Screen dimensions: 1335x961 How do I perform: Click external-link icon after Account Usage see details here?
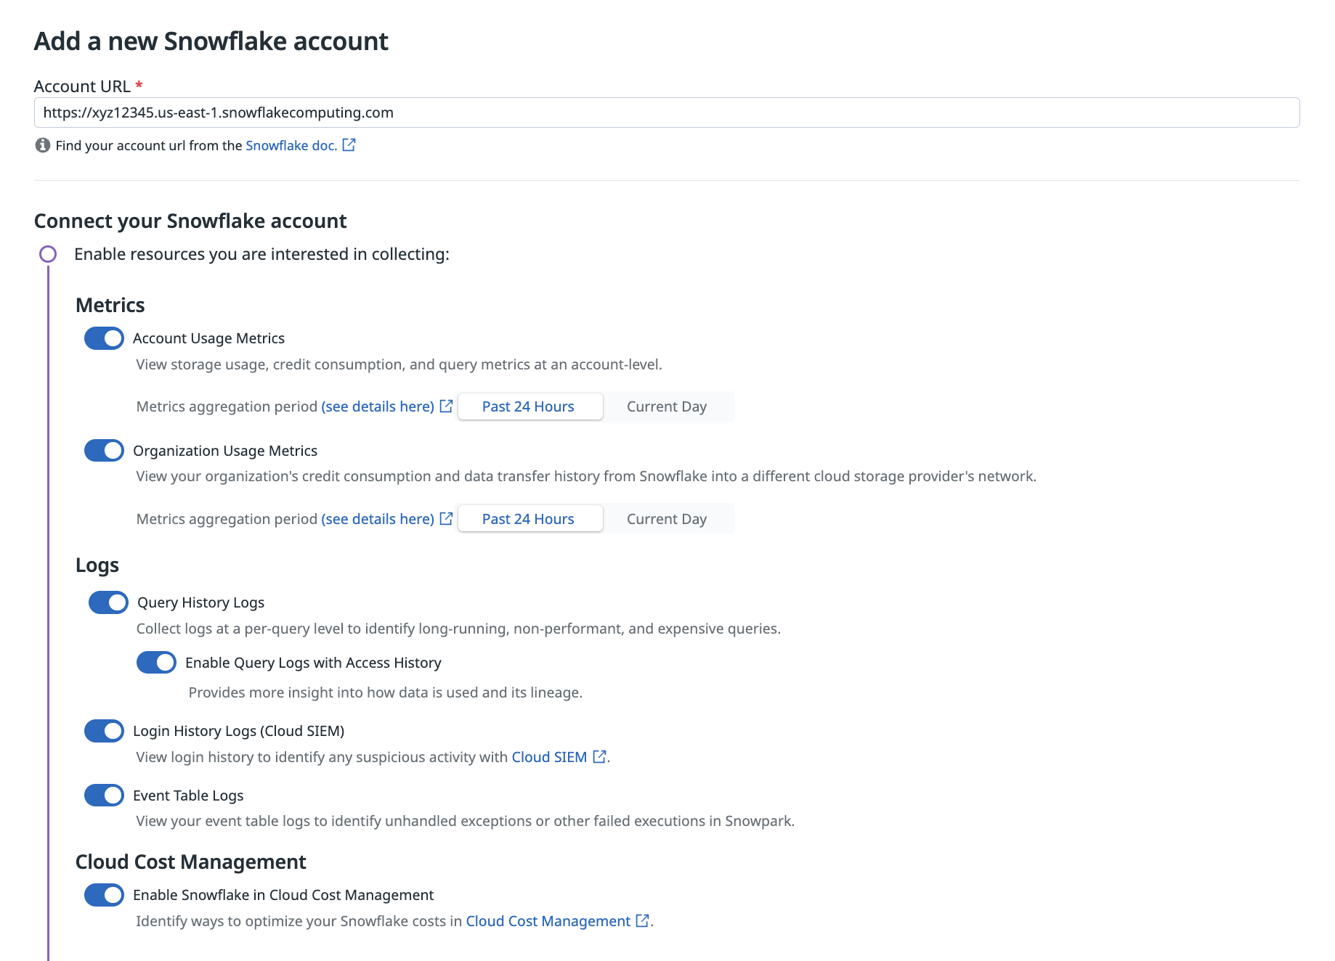pos(446,406)
